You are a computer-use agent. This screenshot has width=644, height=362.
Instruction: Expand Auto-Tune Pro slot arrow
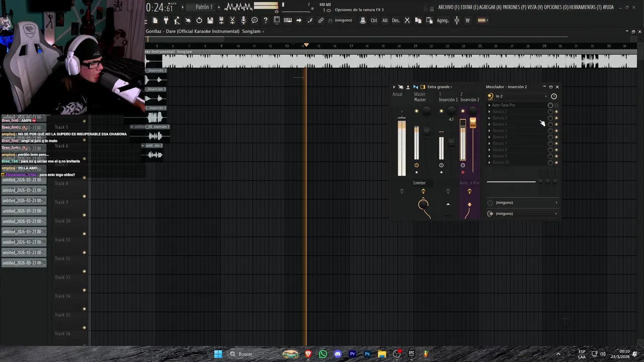point(489,105)
